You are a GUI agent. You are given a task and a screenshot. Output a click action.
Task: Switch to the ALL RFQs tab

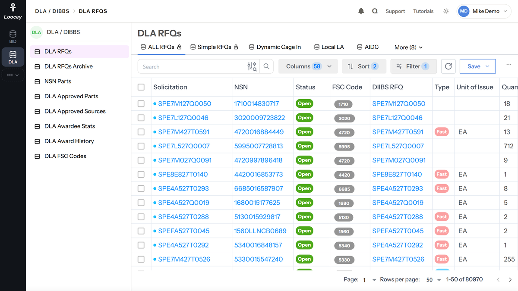click(x=161, y=47)
